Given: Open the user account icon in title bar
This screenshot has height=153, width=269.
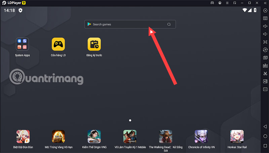Looking at the screenshot, I should tap(220, 3).
